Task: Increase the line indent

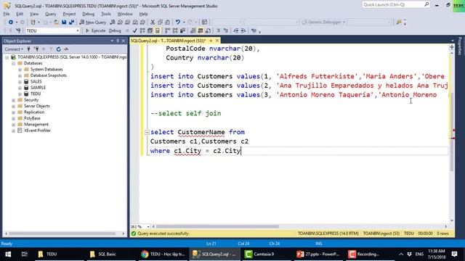Action: click(243, 30)
